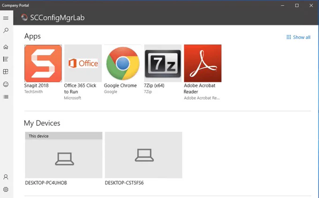319x198 pixels.
Task: Click the DESKTOP-PC4UHOB device name label
Action: point(46,182)
